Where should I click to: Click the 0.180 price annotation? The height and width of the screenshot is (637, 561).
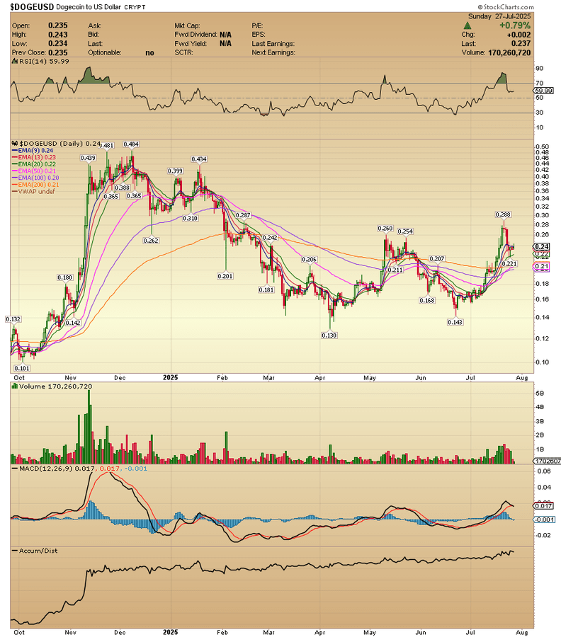coord(64,277)
